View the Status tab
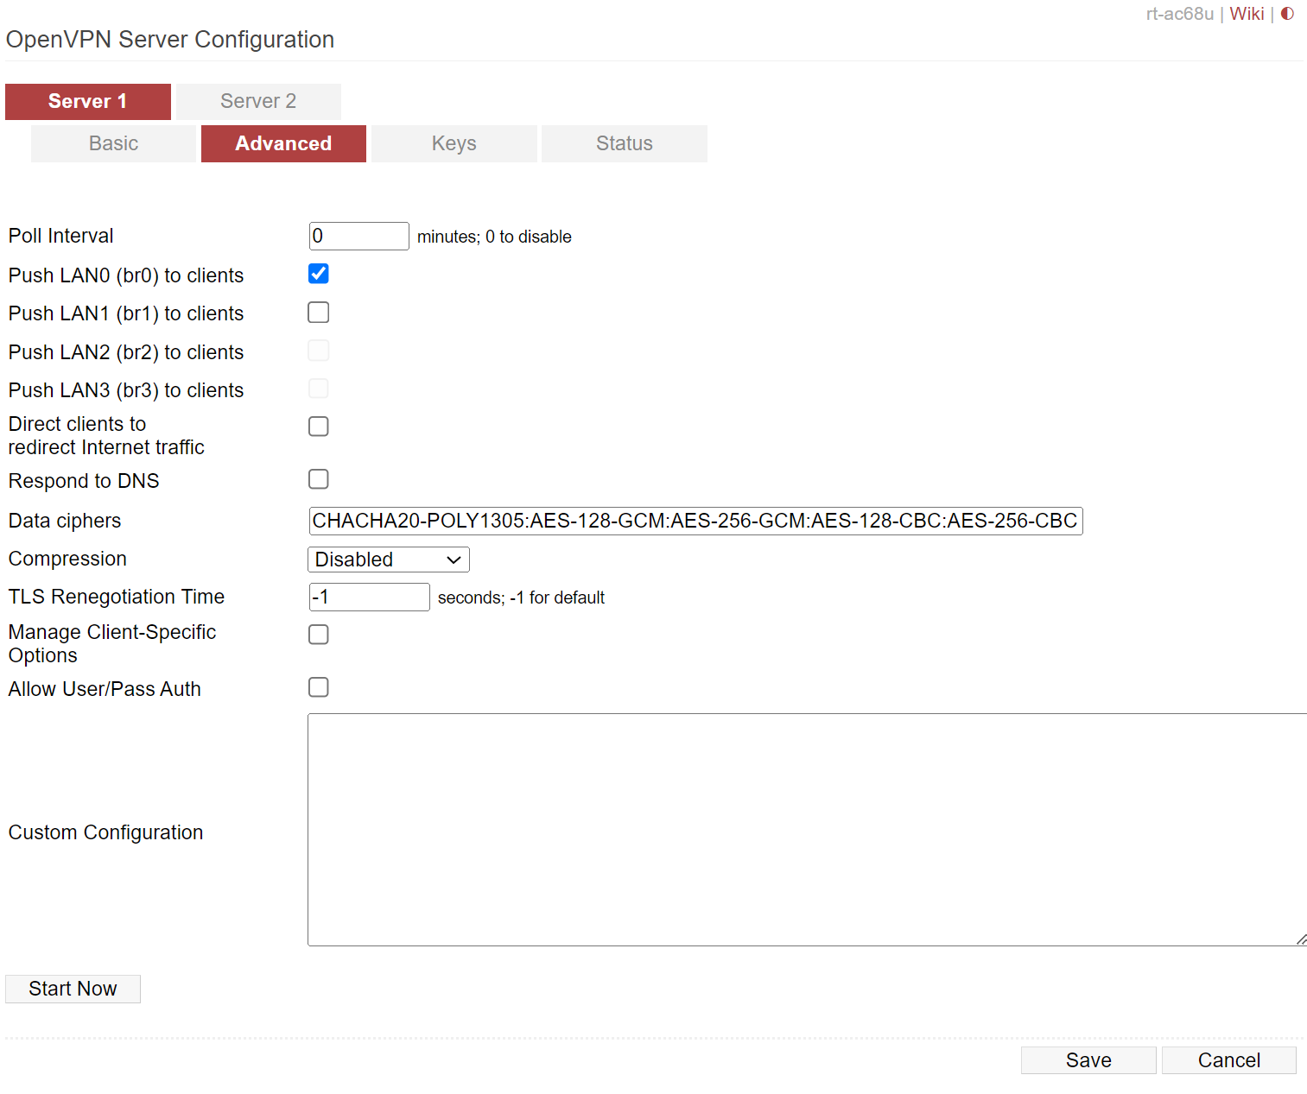1307x1094 pixels. pyautogui.click(x=625, y=143)
